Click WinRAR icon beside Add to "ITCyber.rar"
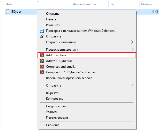The height and width of the screenshot is (132, 164). 42,61
